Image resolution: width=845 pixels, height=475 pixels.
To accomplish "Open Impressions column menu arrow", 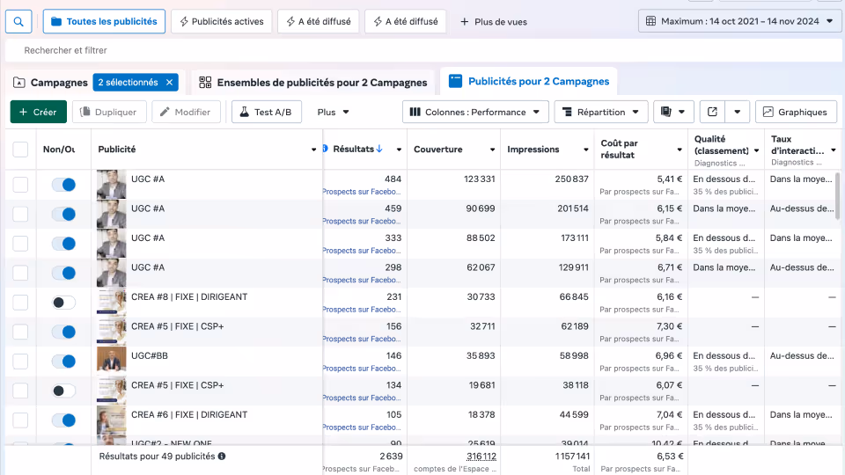I will tap(586, 150).
